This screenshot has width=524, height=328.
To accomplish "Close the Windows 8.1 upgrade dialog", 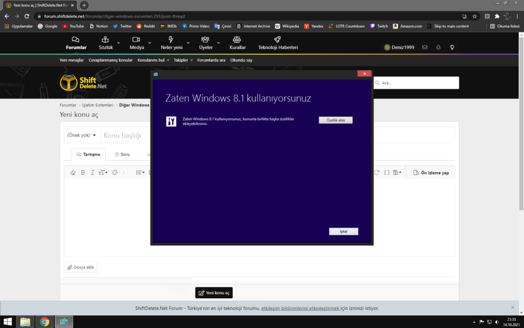I will pyautogui.click(x=364, y=73).
